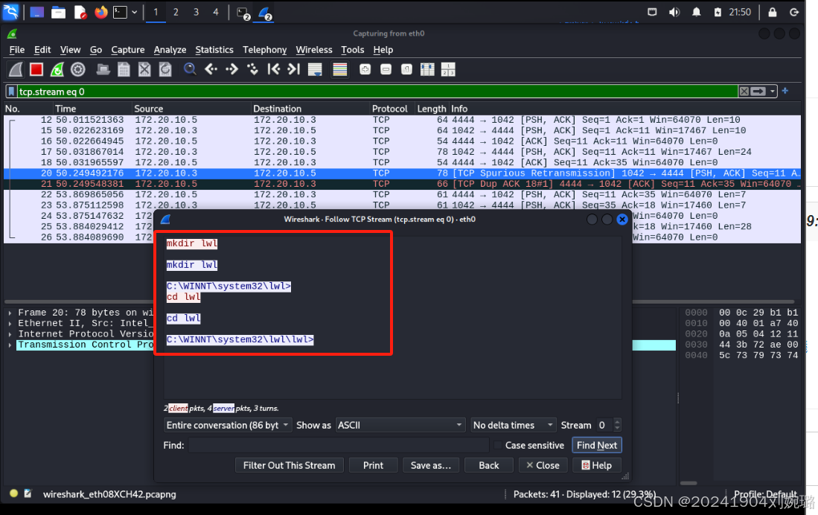Open capture options gear icon
The height and width of the screenshot is (515, 818).
coord(77,69)
